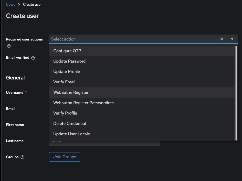
Task: Select Verify Profile action
Action: pyautogui.click(x=65, y=113)
